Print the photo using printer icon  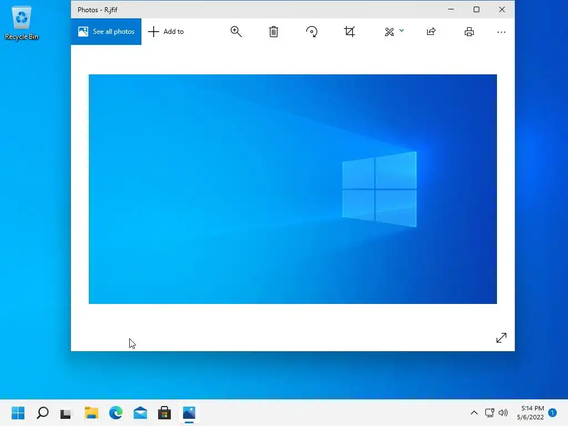(x=469, y=32)
